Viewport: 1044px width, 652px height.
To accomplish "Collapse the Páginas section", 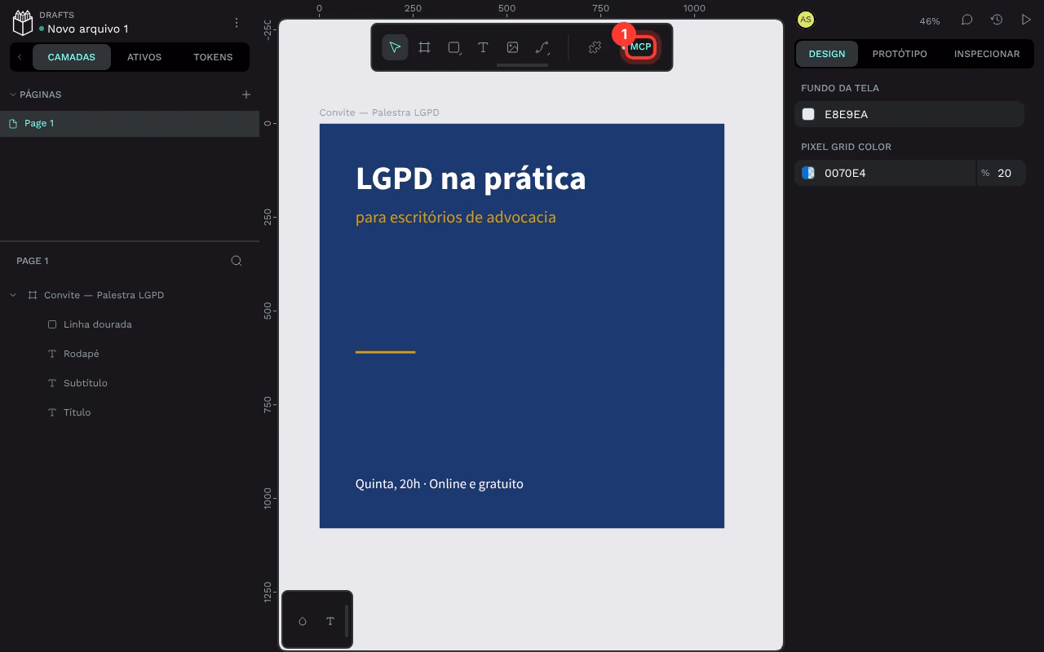I will click(13, 95).
